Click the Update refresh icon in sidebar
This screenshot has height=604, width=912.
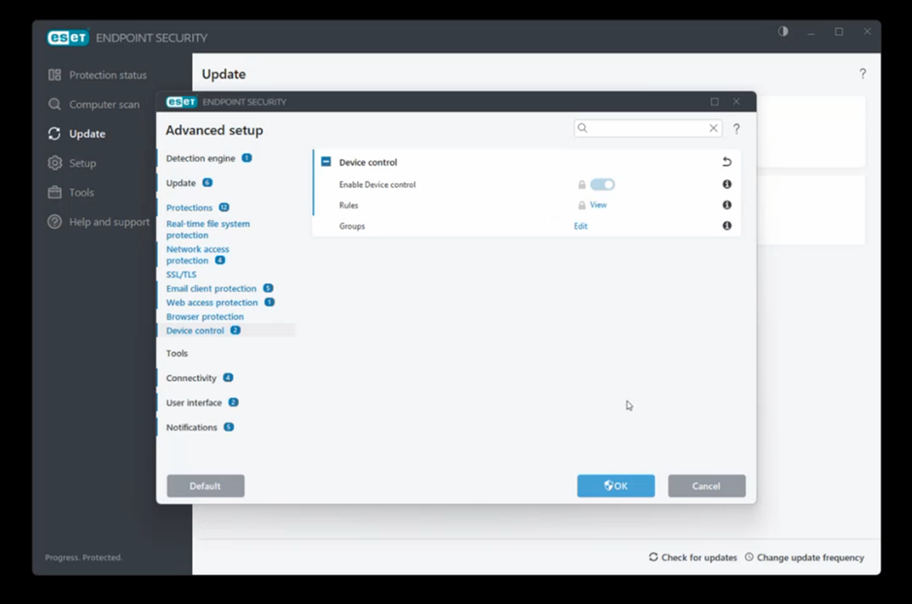coord(54,134)
